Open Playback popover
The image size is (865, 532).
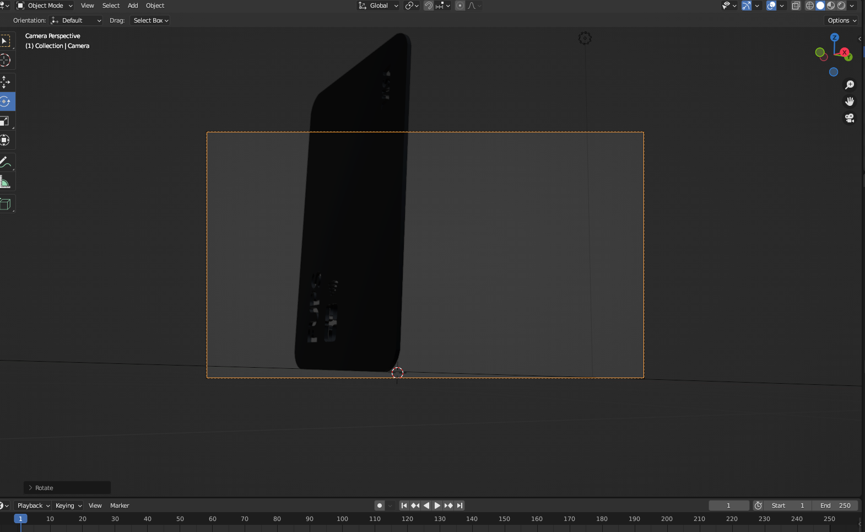click(x=33, y=506)
